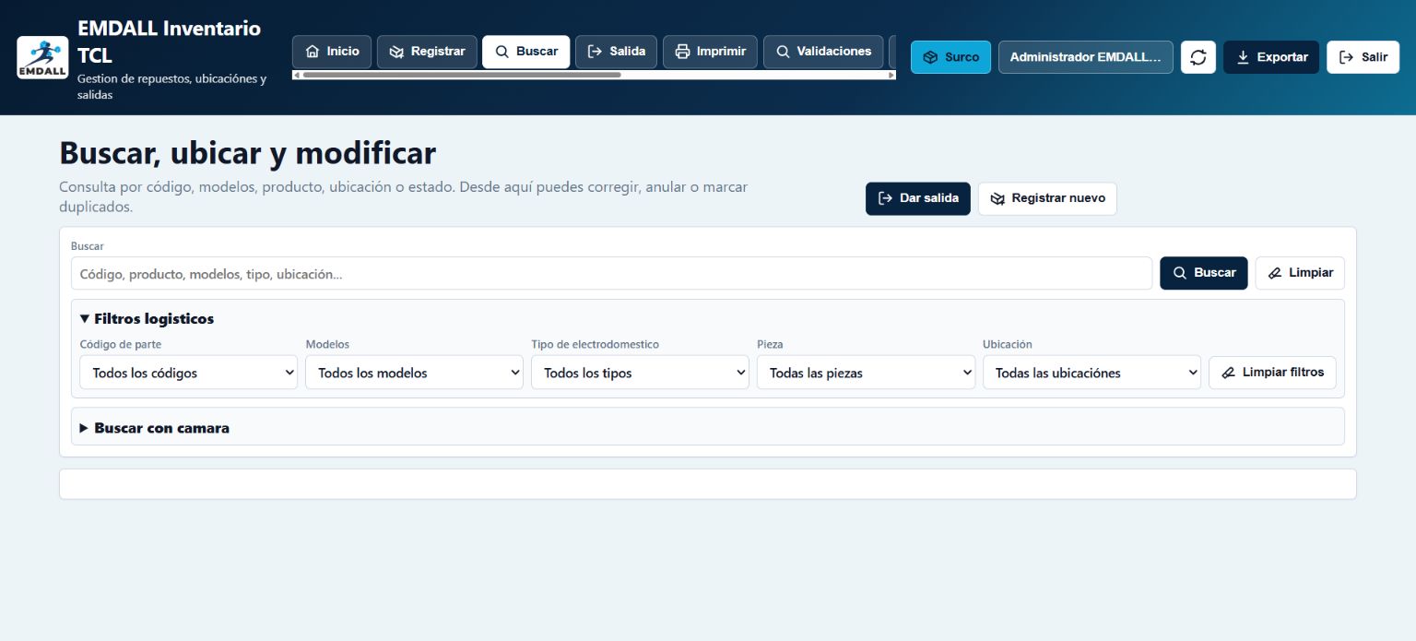Click Registrar nuevo button

(1047, 198)
